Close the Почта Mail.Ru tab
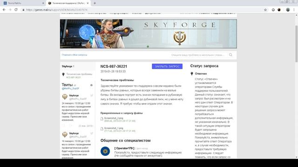The height and width of the screenshot is (167, 298). [x=43, y=3]
